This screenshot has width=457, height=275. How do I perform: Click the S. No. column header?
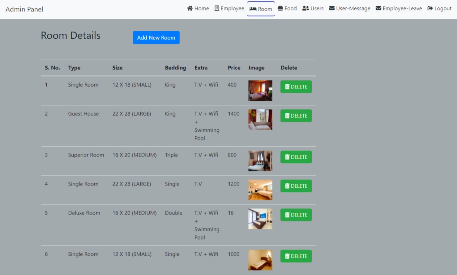[52, 68]
